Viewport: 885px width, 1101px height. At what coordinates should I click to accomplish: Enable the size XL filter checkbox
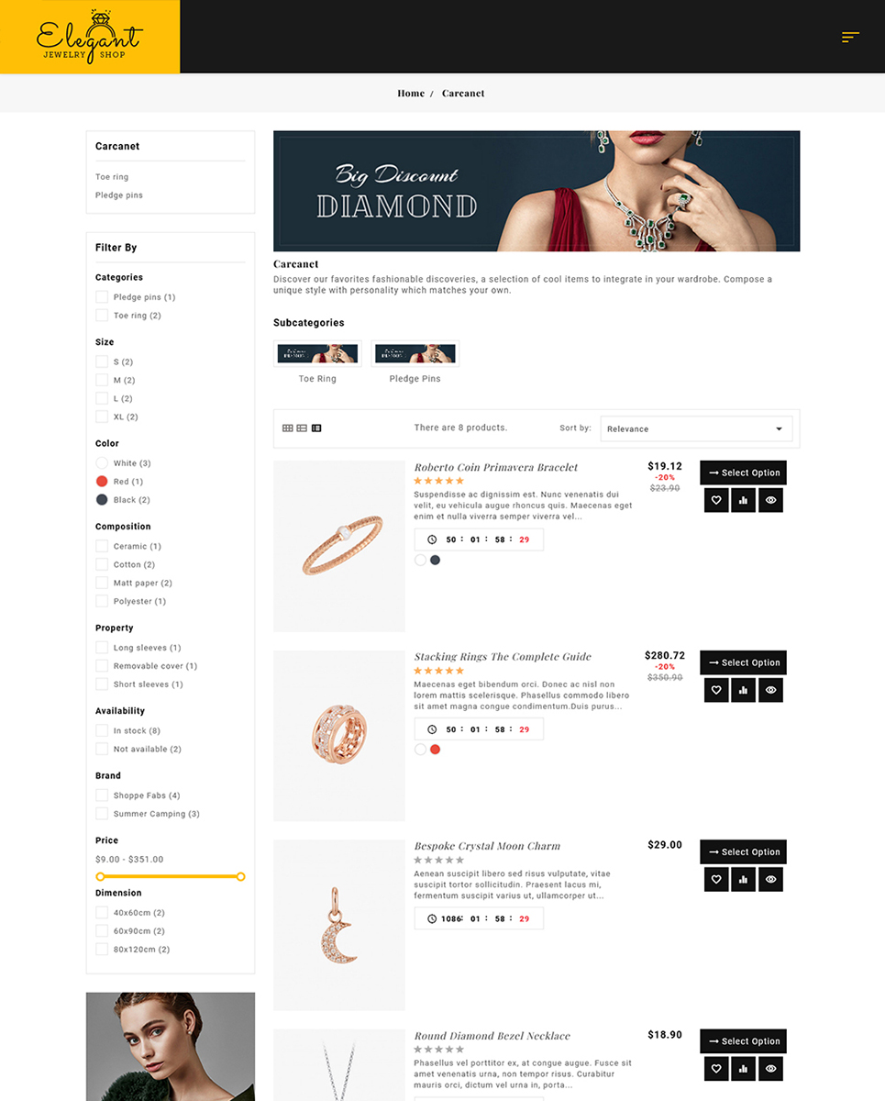coord(102,417)
